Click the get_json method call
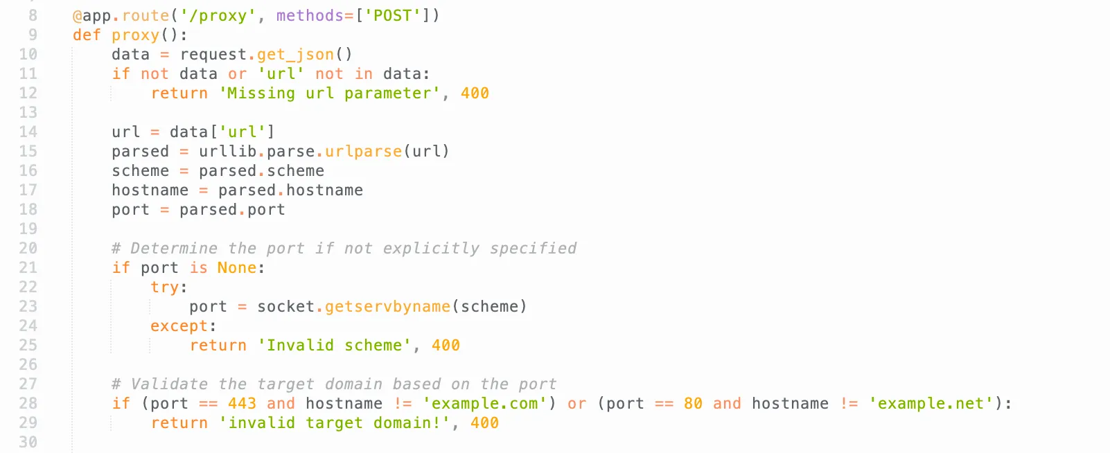Screen dimensions: 1110x453 point(296,54)
